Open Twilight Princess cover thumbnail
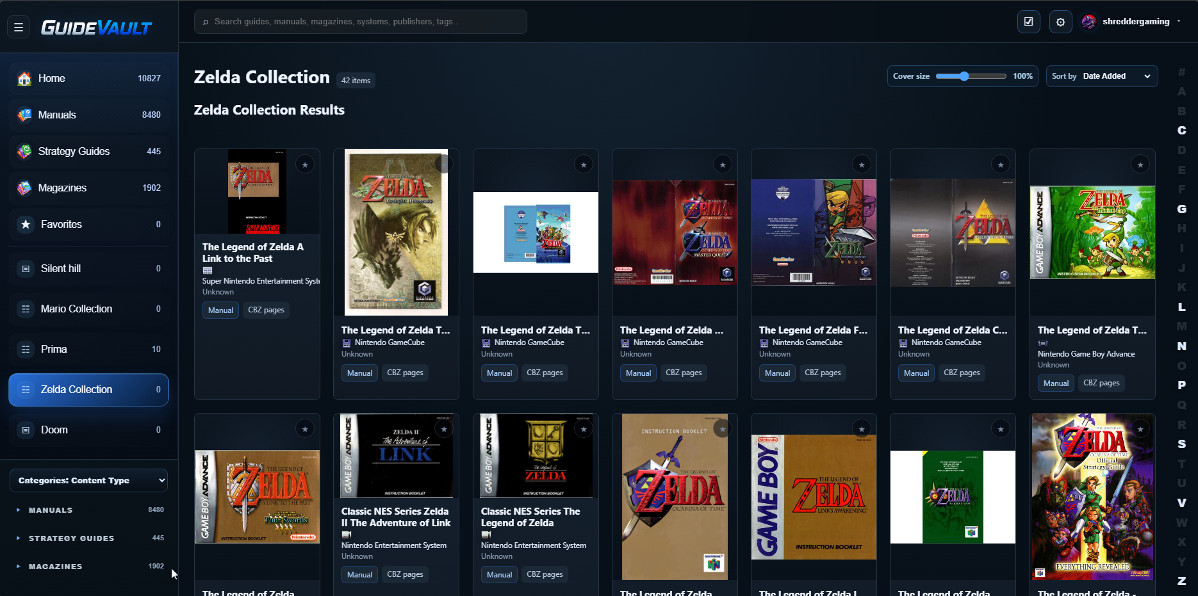Image resolution: width=1198 pixels, height=596 pixels. [x=396, y=232]
